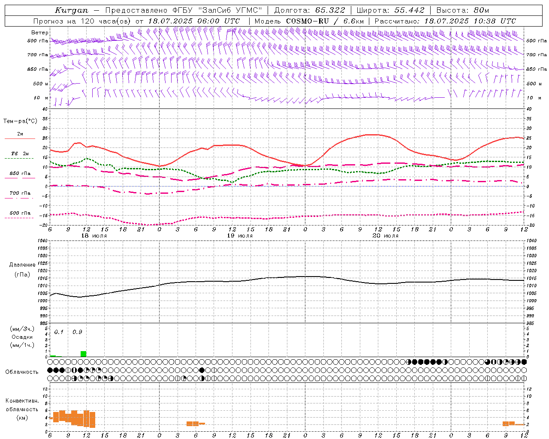Click the Давление pressure axis label
This screenshot has height=439, width=549.
click(x=22, y=265)
